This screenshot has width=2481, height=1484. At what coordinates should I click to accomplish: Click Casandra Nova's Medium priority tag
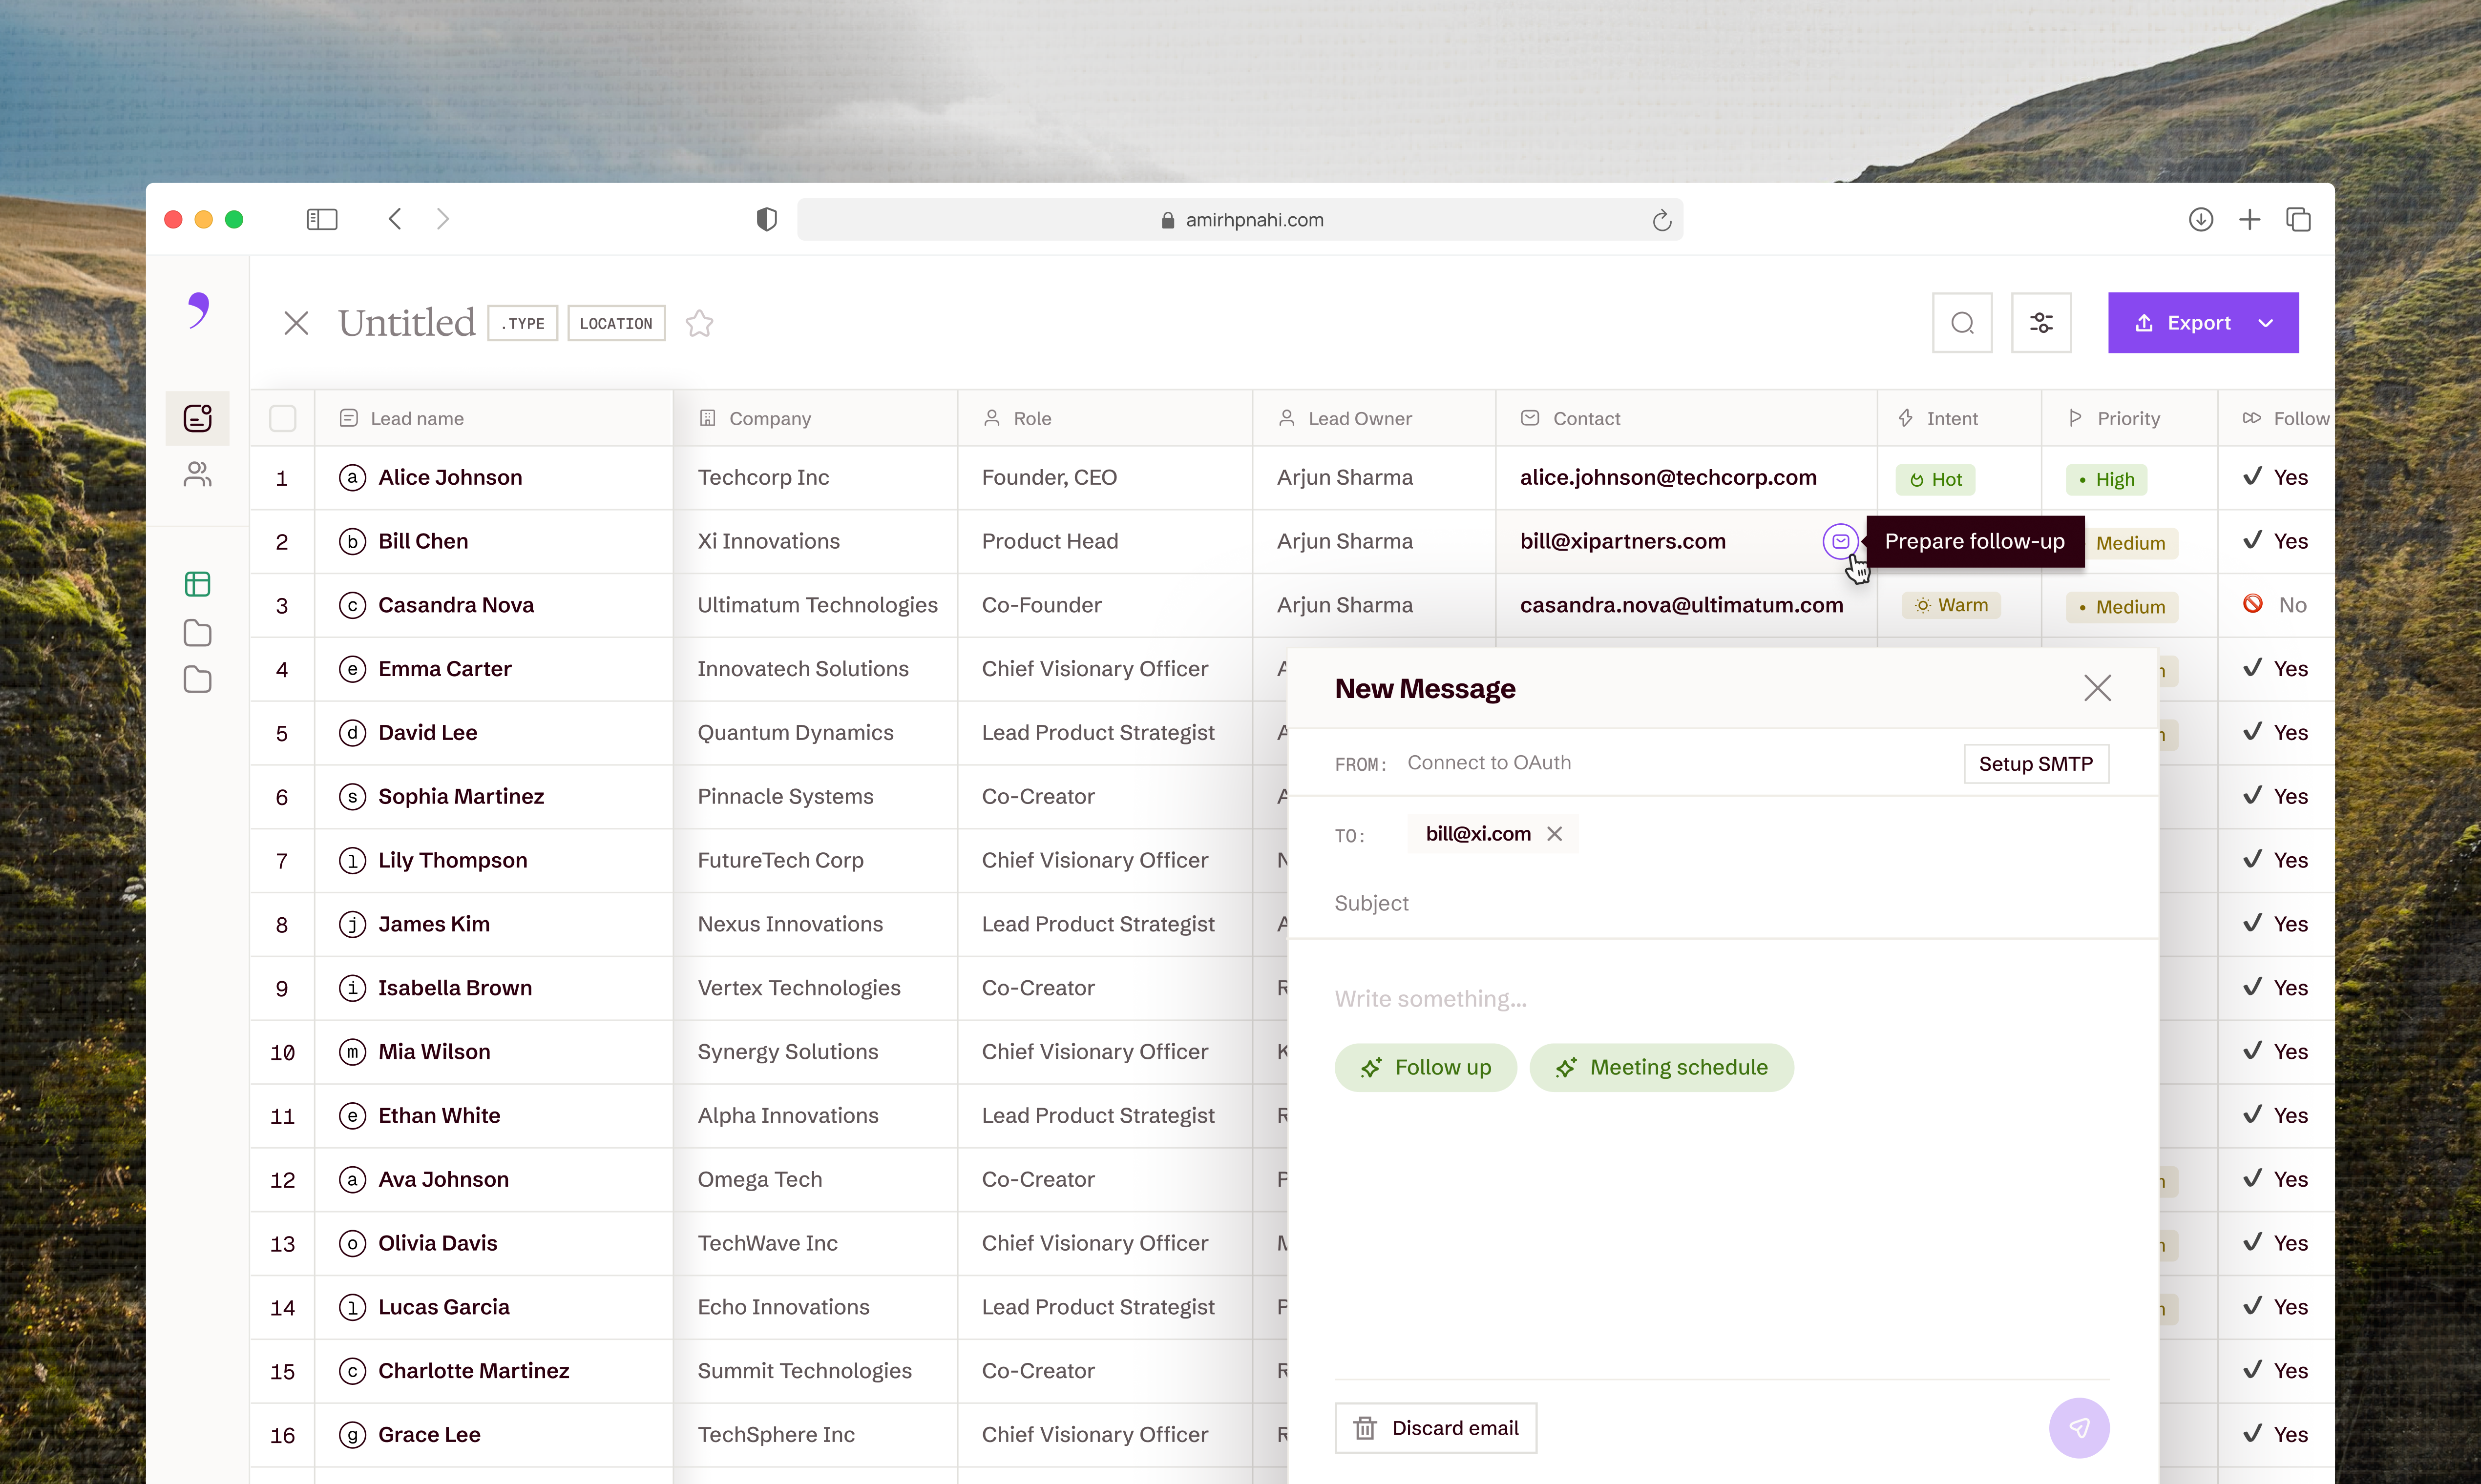(x=2121, y=607)
